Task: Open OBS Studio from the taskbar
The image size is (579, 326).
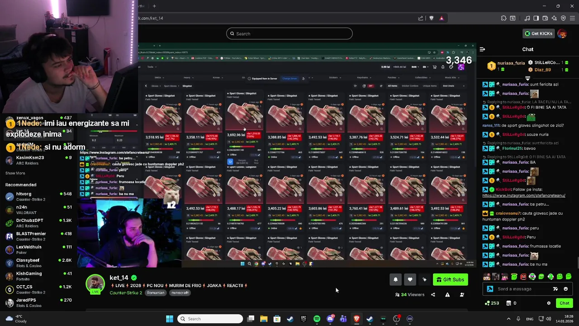Action: click(396, 319)
